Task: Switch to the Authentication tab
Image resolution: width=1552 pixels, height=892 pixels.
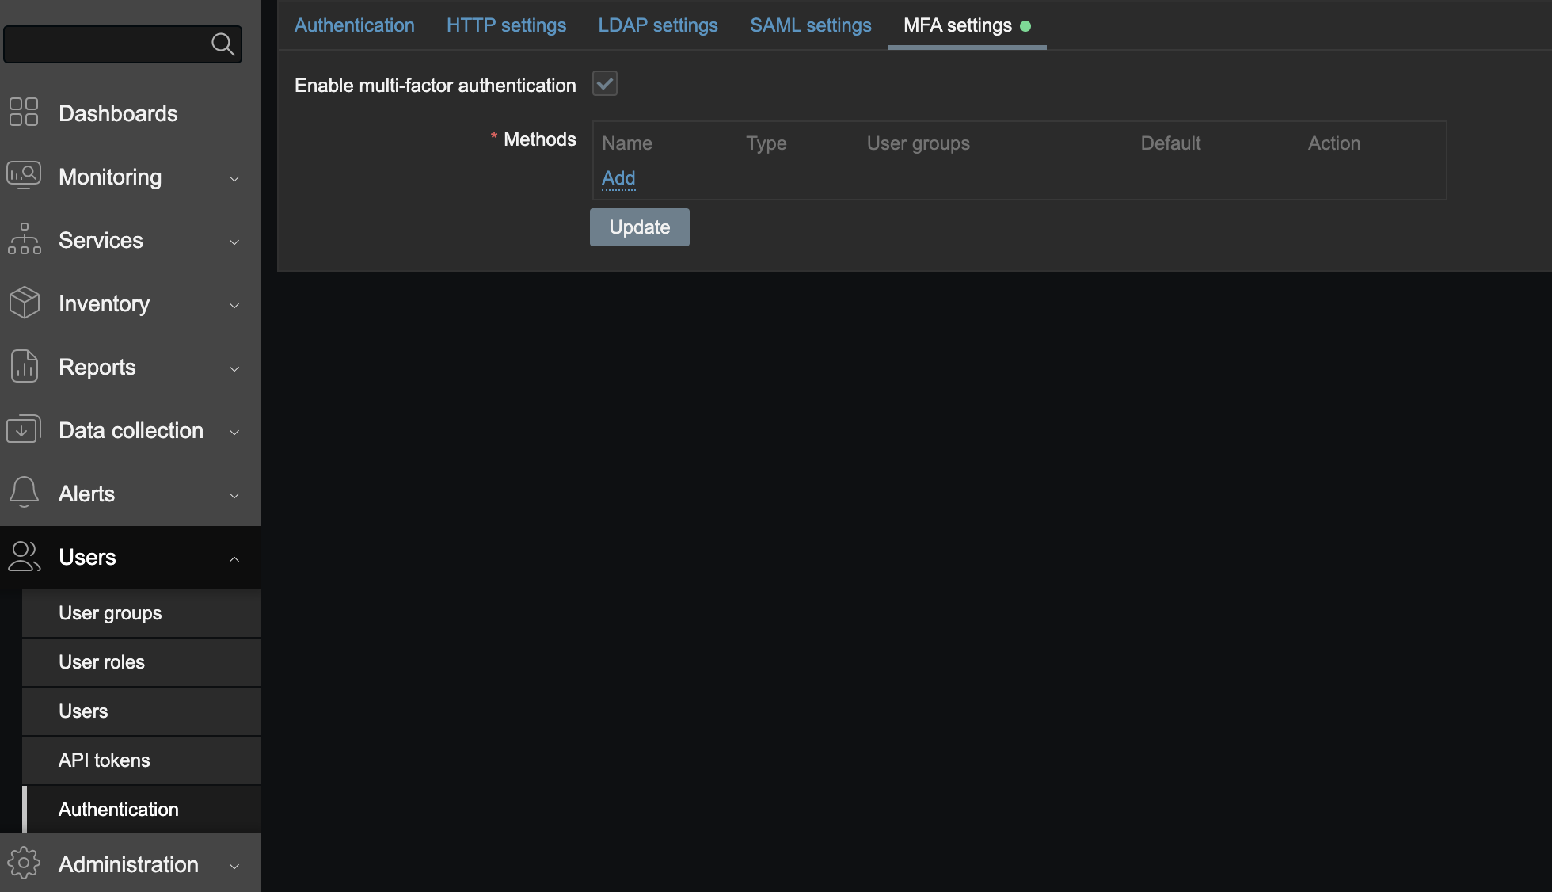Action: click(x=354, y=25)
